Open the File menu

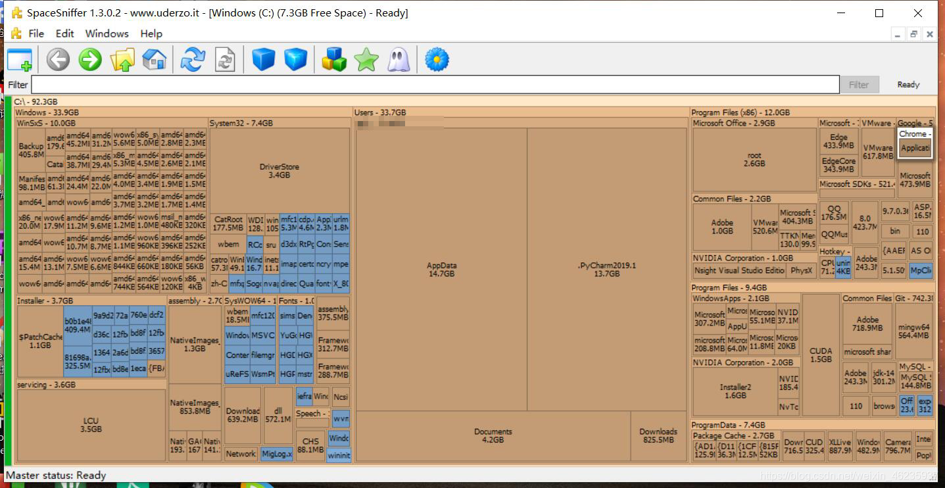click(36, 34)
